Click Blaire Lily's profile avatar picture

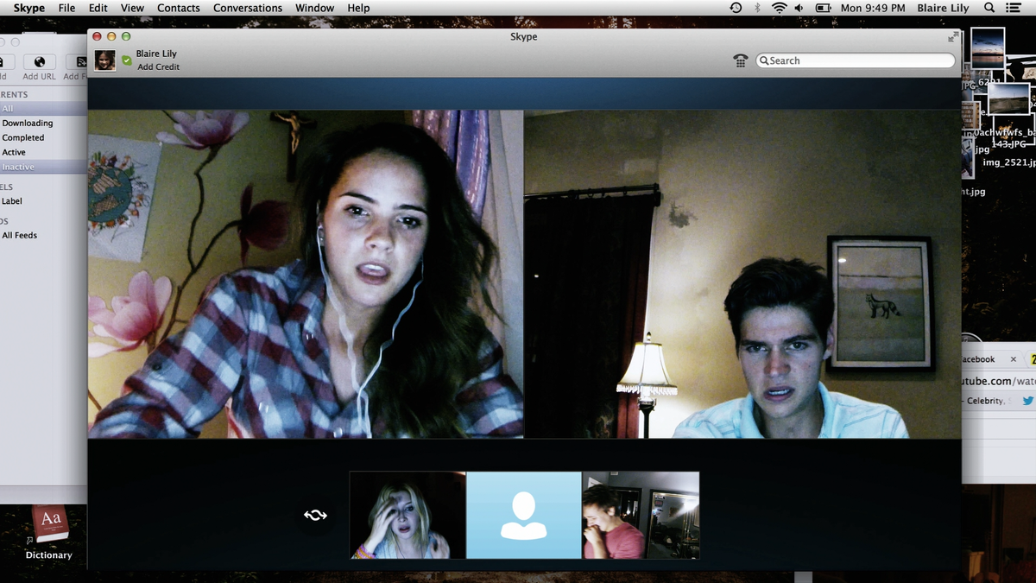[105, 60]
